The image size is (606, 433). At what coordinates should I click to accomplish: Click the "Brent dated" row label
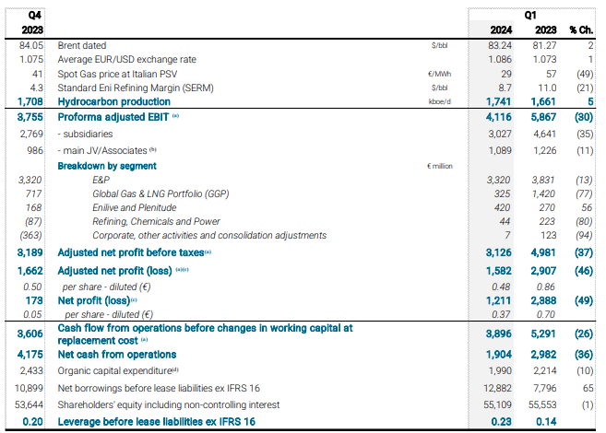(x=82, y=45)
